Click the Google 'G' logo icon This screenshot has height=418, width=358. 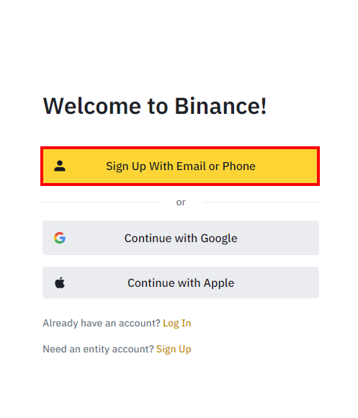[x=60, y=238]
